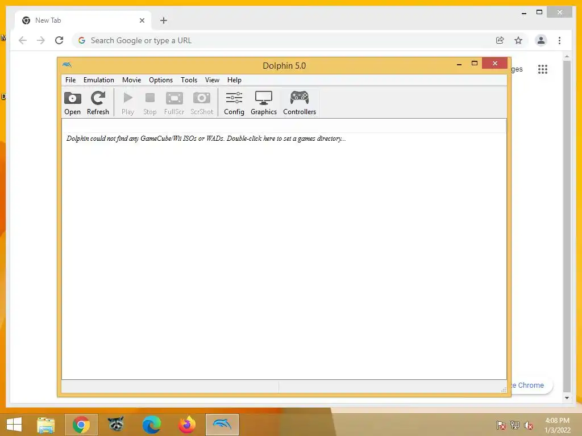
Task: Minimize the Dolphin 5.0 window
Action: pos(459,64)
